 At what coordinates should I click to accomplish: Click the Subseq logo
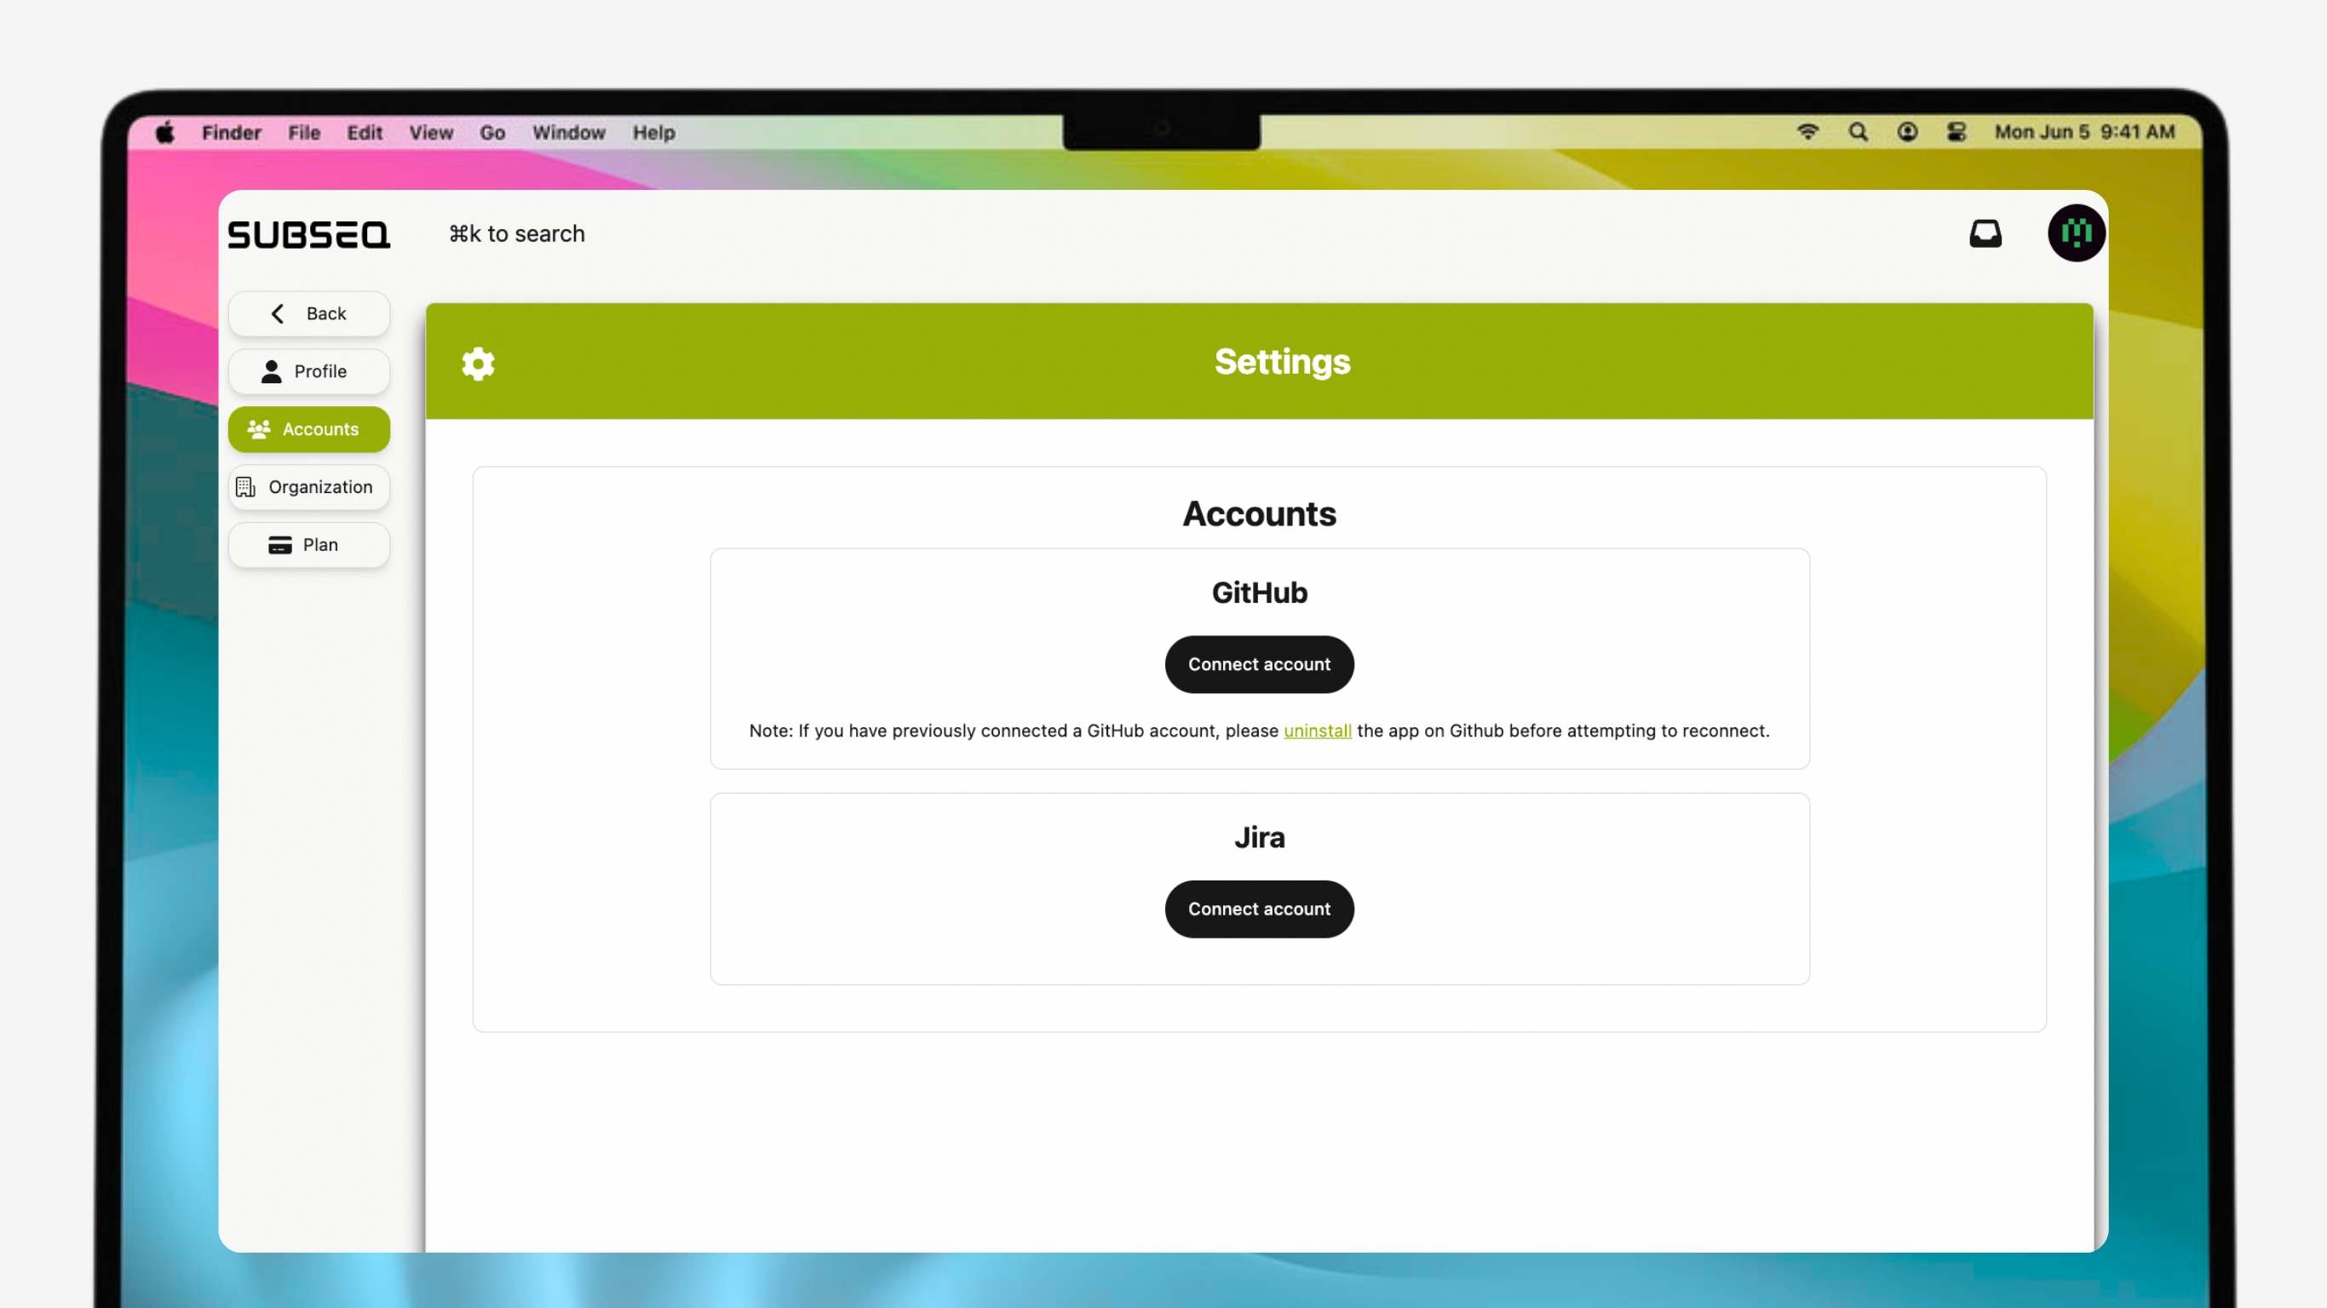click(309, 235)
